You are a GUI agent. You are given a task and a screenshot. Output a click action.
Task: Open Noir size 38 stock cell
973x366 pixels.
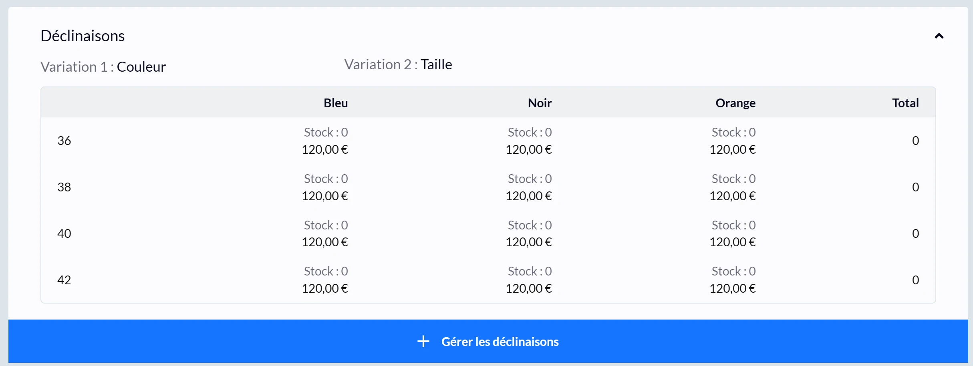(x=530, y=179)
